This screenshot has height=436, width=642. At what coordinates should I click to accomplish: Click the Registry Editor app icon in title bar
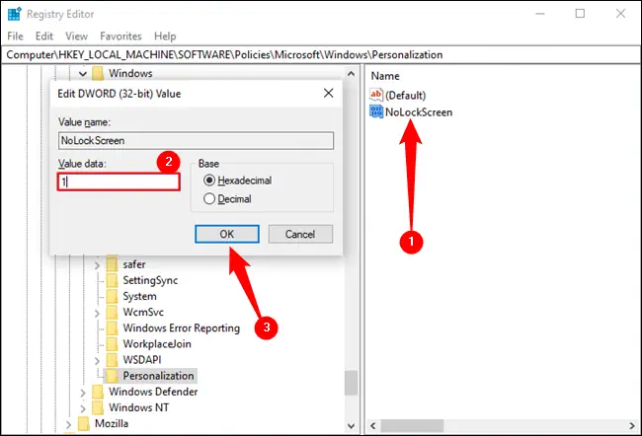[x=15, y=14]
